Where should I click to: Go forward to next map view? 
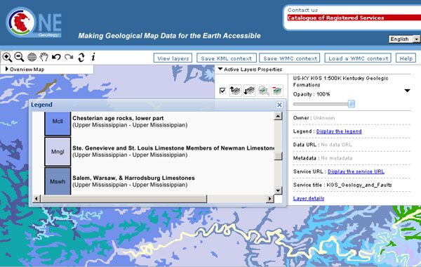(x=69, y=57)
